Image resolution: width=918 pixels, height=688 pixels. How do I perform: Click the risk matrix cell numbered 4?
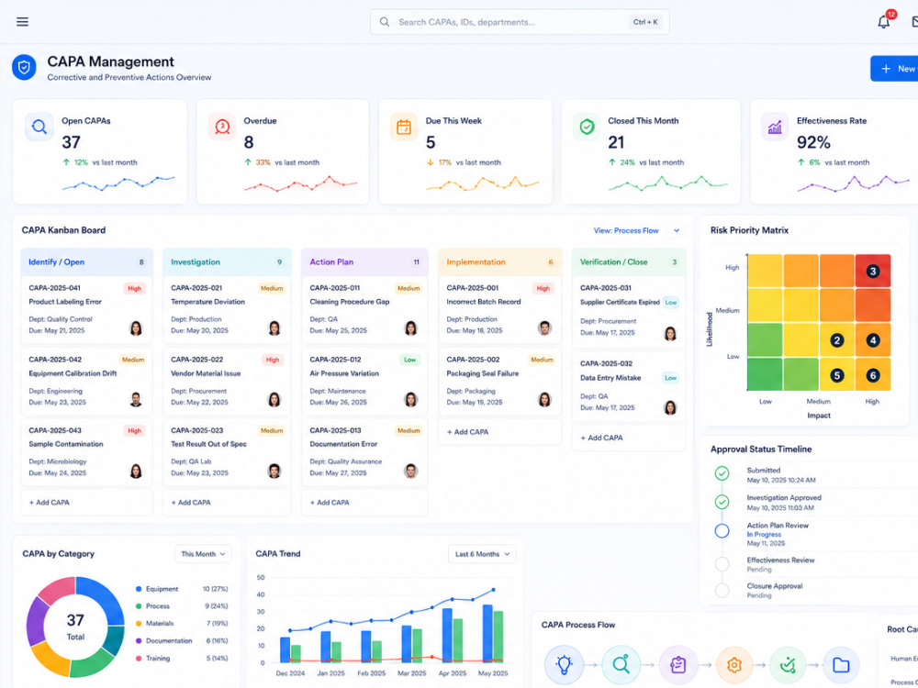click(x=873, y=340)
